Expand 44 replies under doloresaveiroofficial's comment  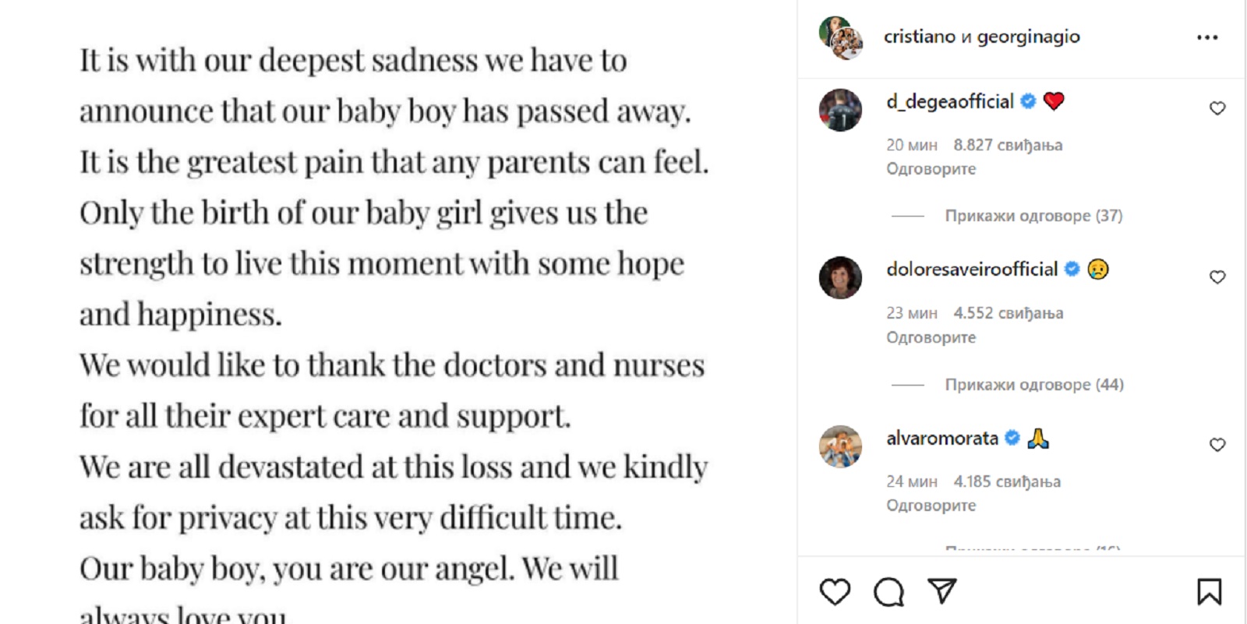(x=1033, y=384)
